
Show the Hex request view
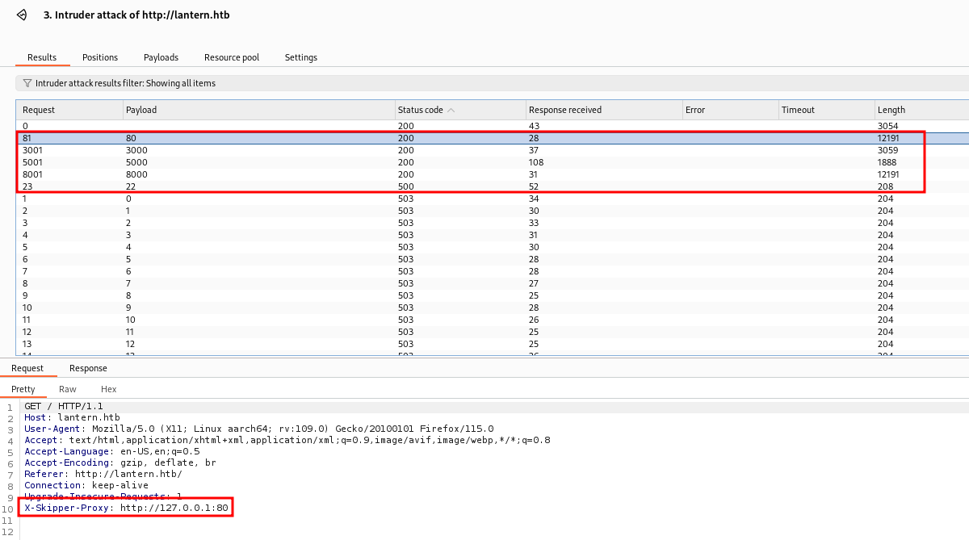[x=108, y=389]
